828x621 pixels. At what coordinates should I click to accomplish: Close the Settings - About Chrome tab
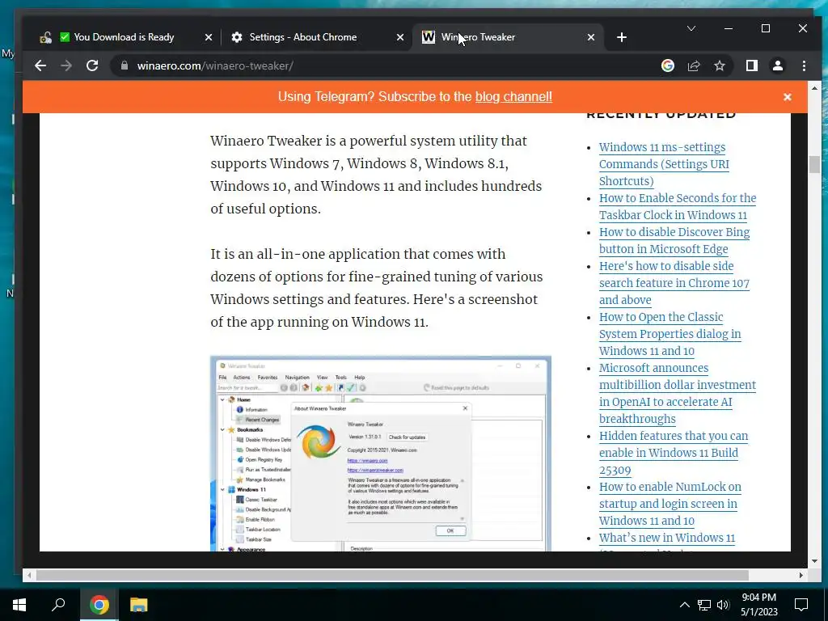[x=399, y=37]
